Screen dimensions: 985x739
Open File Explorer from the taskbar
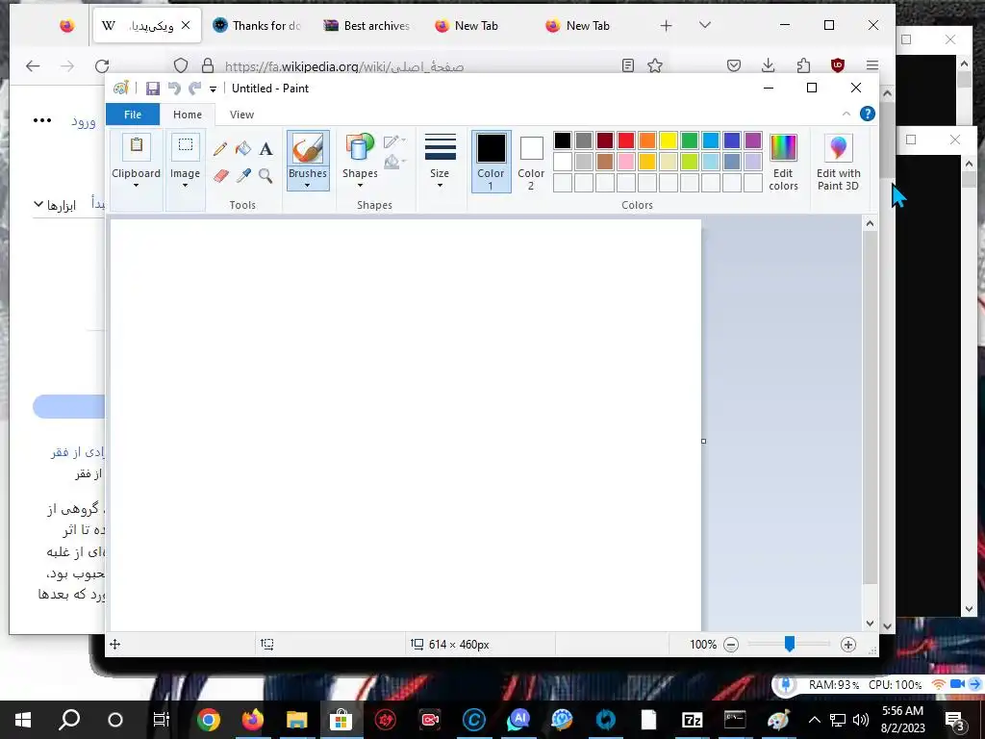coord(296,720)
